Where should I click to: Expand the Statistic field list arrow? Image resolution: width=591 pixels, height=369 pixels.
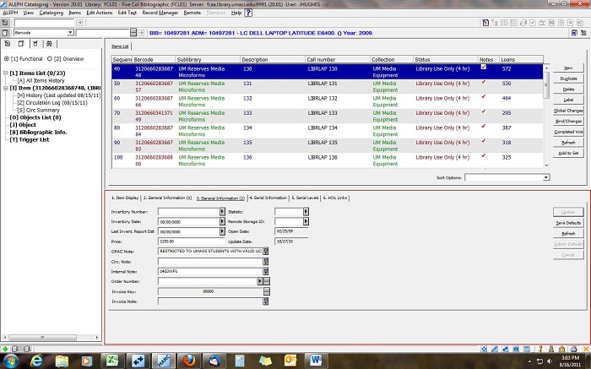point(306,212)
